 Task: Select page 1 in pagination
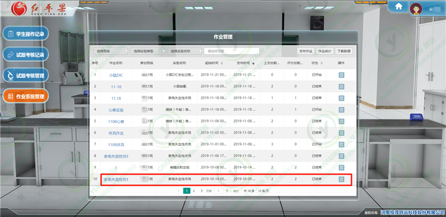coord(187,191)
